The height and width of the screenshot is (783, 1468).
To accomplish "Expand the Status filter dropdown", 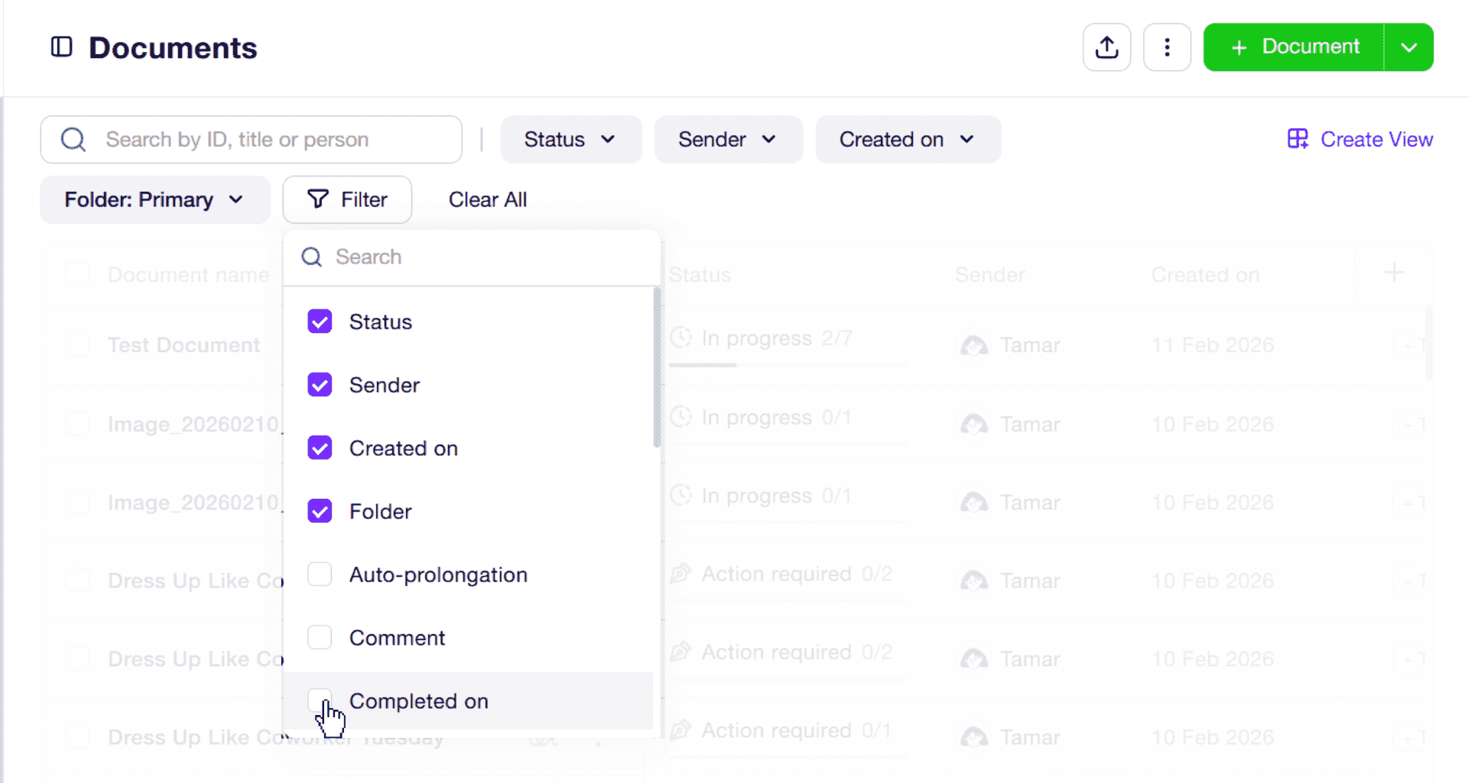I will [570, 140].
